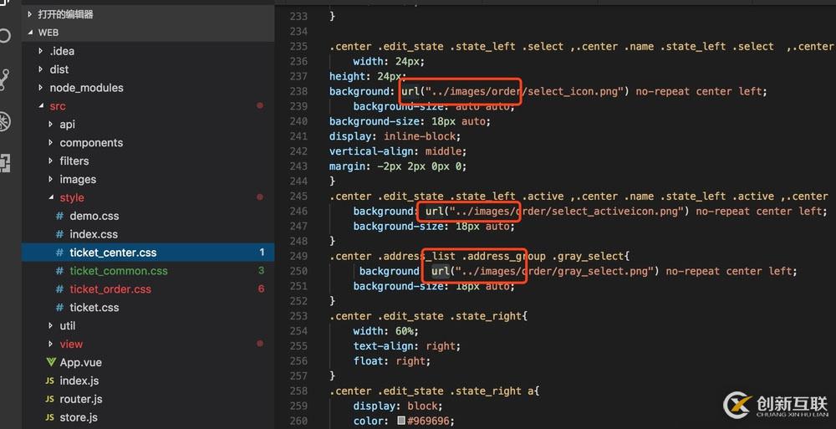Click line number 246 in the gutter
This screenshot has width=836, height=429.
click(298, 212)
